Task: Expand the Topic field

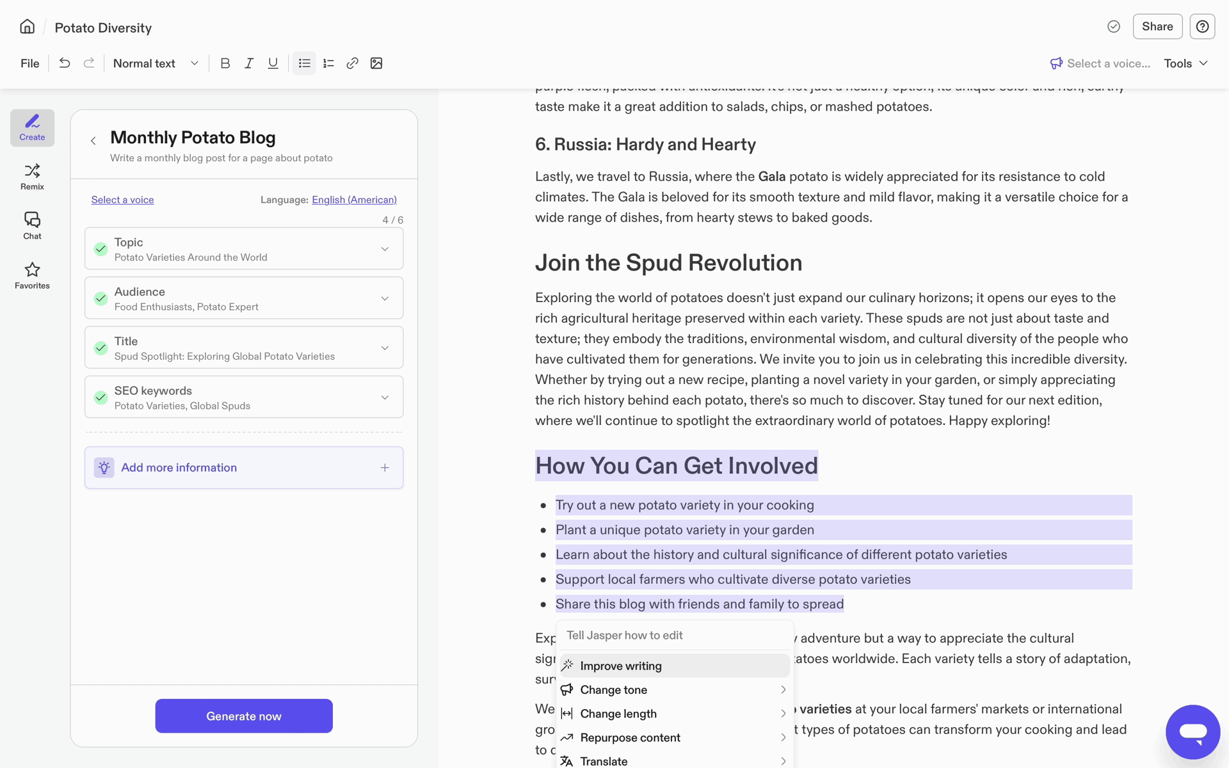Action: [x=385, y=249]
